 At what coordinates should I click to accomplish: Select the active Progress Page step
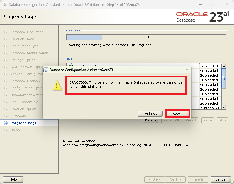(24, 123)
